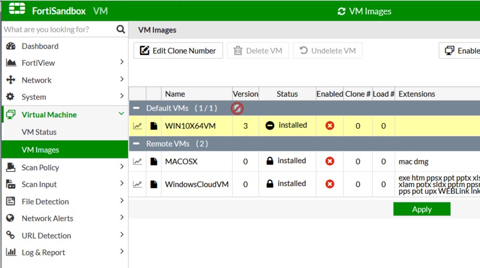The height and width of the screenshot is (268, 480).
Task: Click the green Apply button
Action: point(422,209)
